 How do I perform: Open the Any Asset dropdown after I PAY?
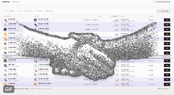(28, 11)
